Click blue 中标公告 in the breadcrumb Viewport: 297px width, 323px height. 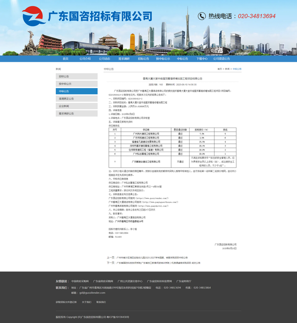pos(237,69)
